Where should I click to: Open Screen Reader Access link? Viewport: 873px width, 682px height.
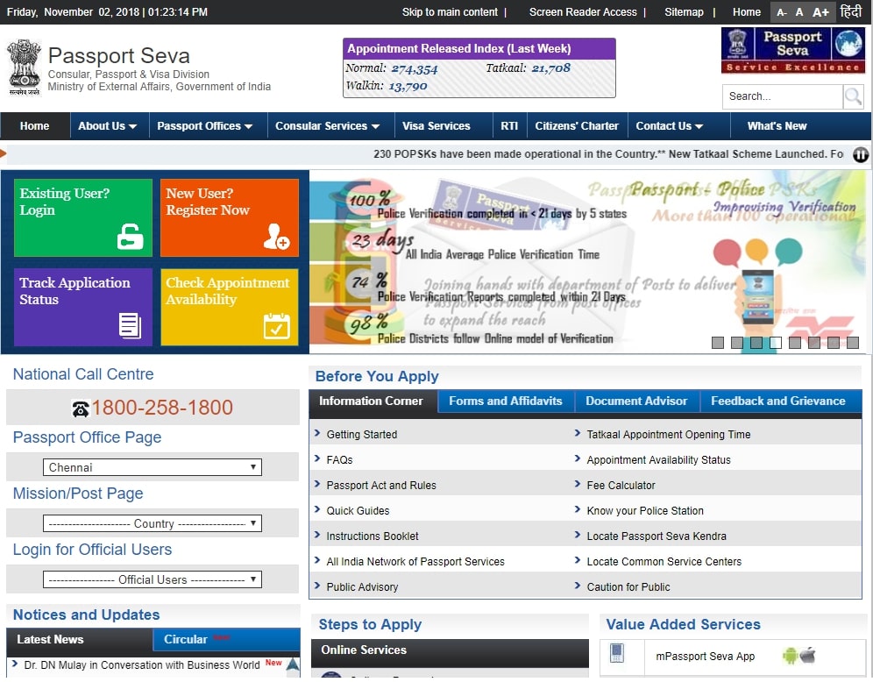(x=583, y=12)
